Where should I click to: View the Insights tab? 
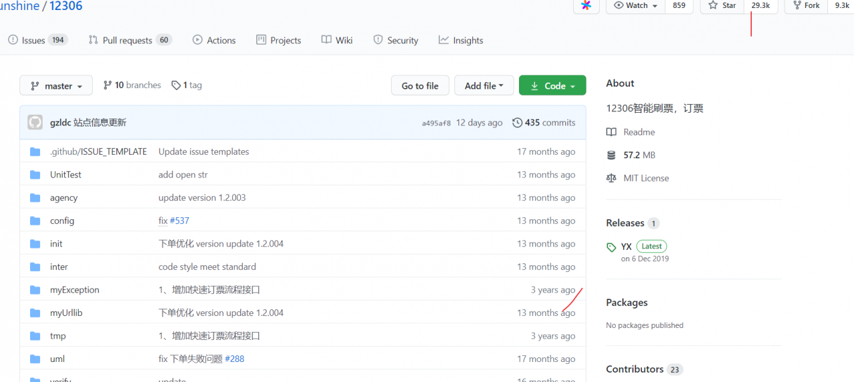[461, 40]
